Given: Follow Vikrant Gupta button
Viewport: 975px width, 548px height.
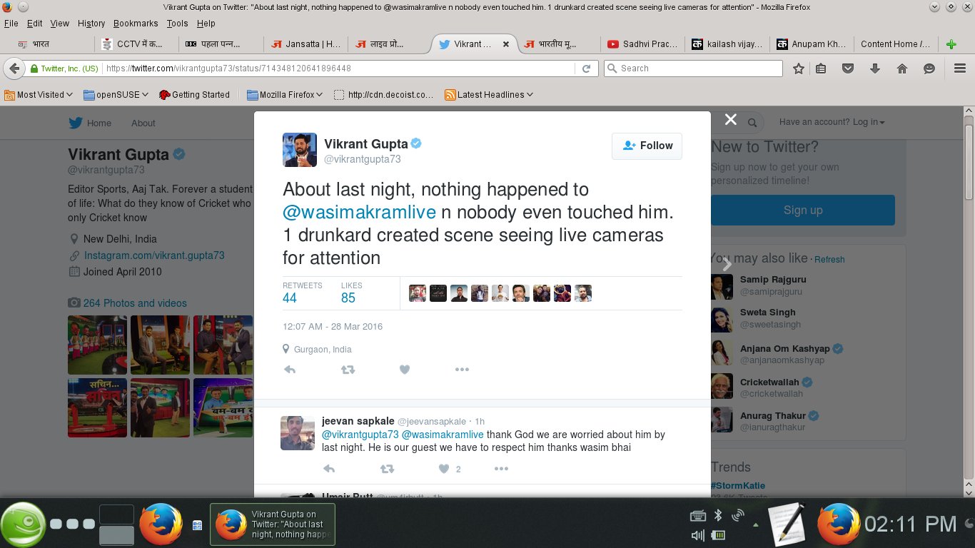Looking at the screenshot, I should 647,146.
